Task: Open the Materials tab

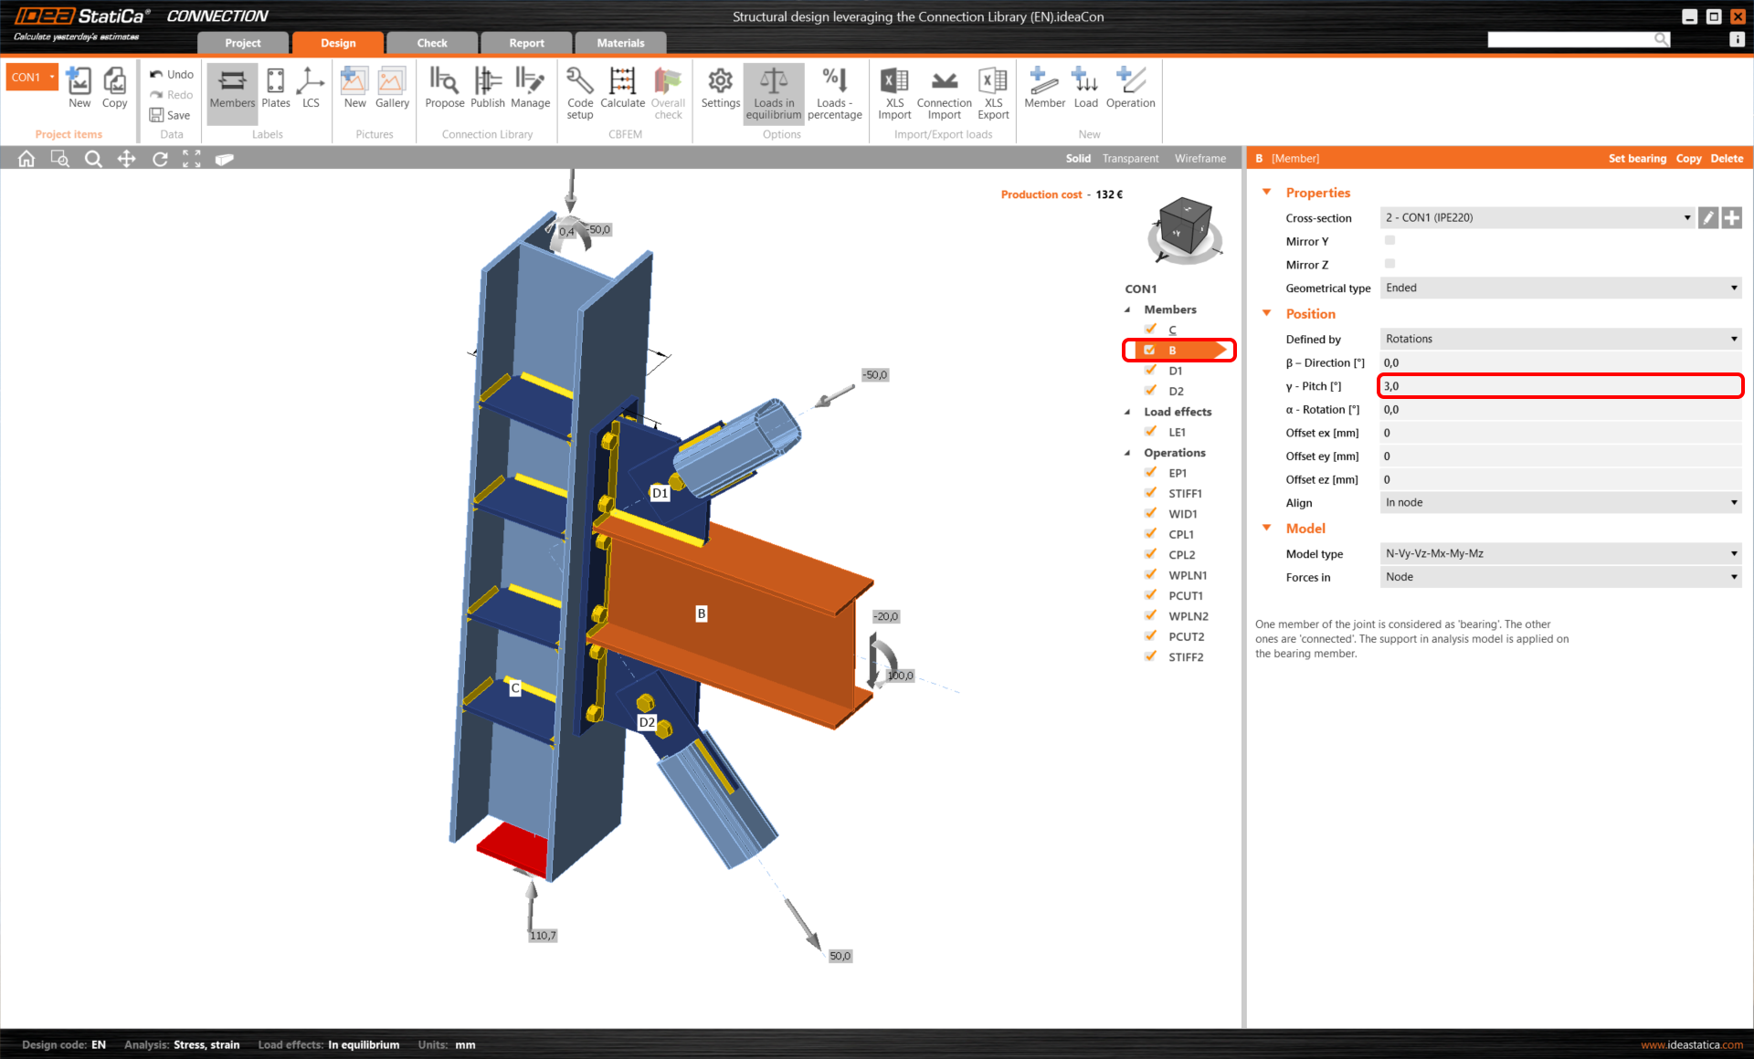Action: [x=620, y=42]
